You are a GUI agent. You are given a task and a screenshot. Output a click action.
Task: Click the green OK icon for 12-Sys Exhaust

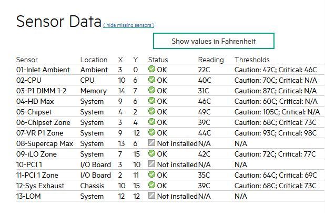(x=151, y=185)
